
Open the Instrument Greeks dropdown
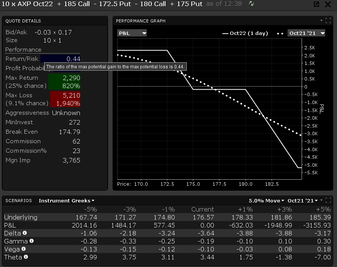tap(67, 201)
